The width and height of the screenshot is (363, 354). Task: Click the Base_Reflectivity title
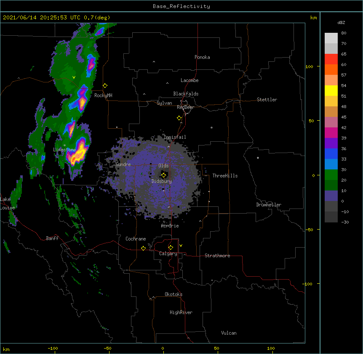click(181, 6)
